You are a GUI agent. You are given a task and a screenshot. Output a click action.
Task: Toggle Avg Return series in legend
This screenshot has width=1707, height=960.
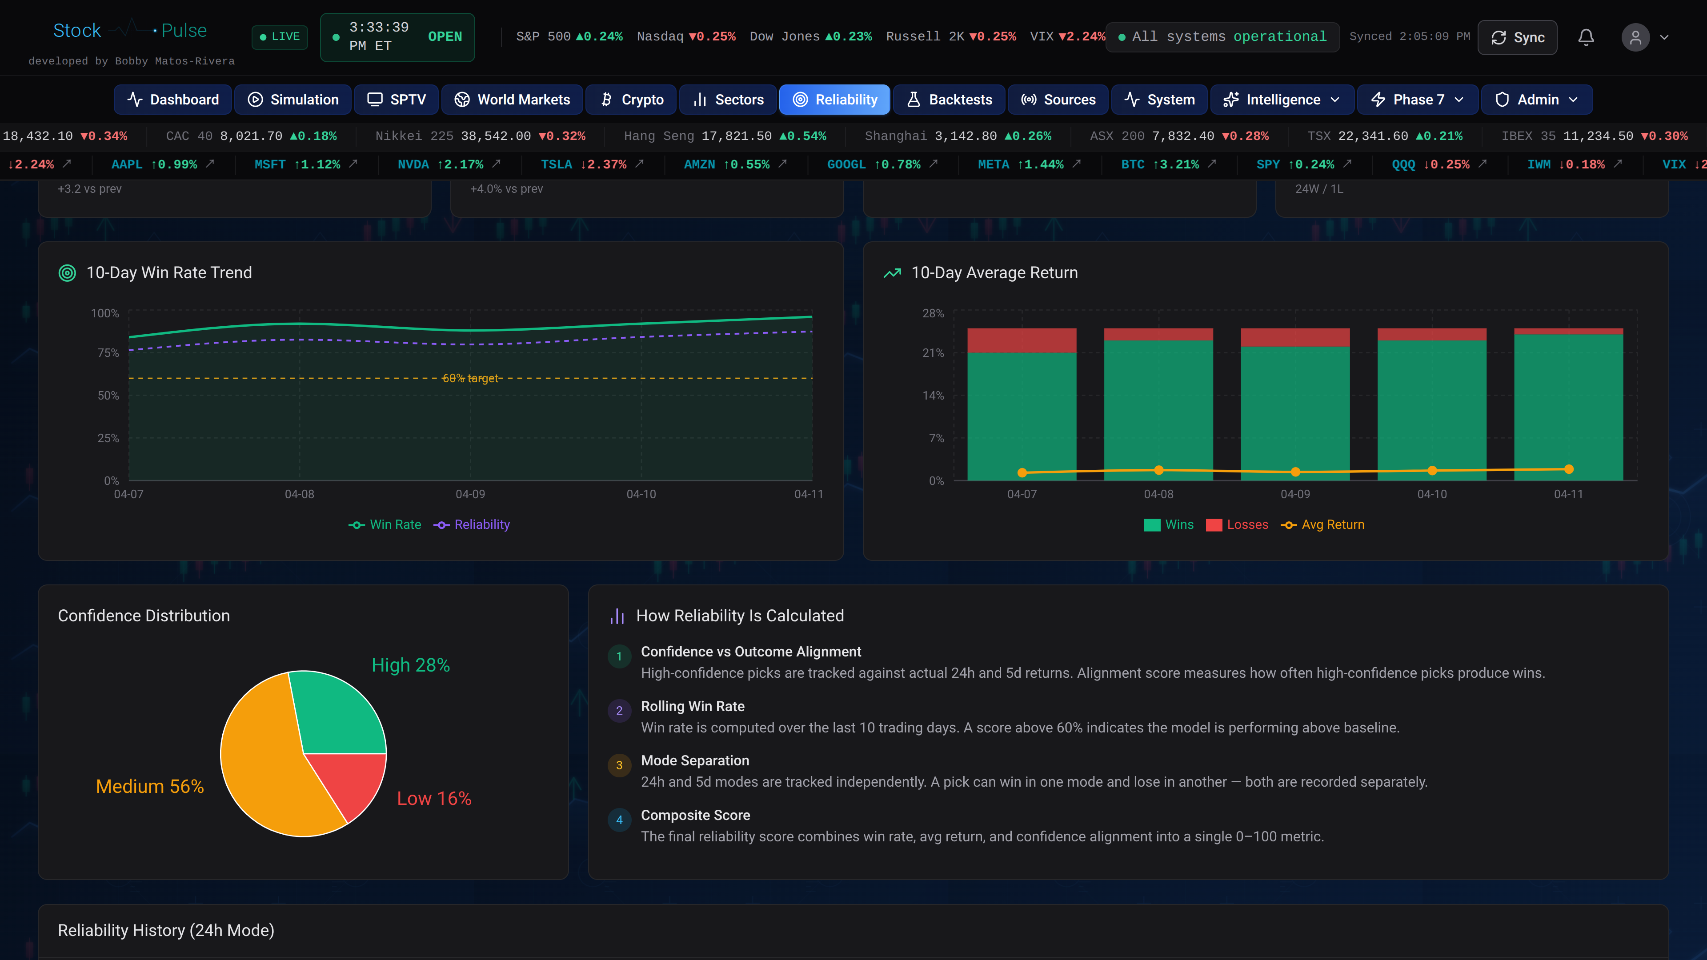1322,525
